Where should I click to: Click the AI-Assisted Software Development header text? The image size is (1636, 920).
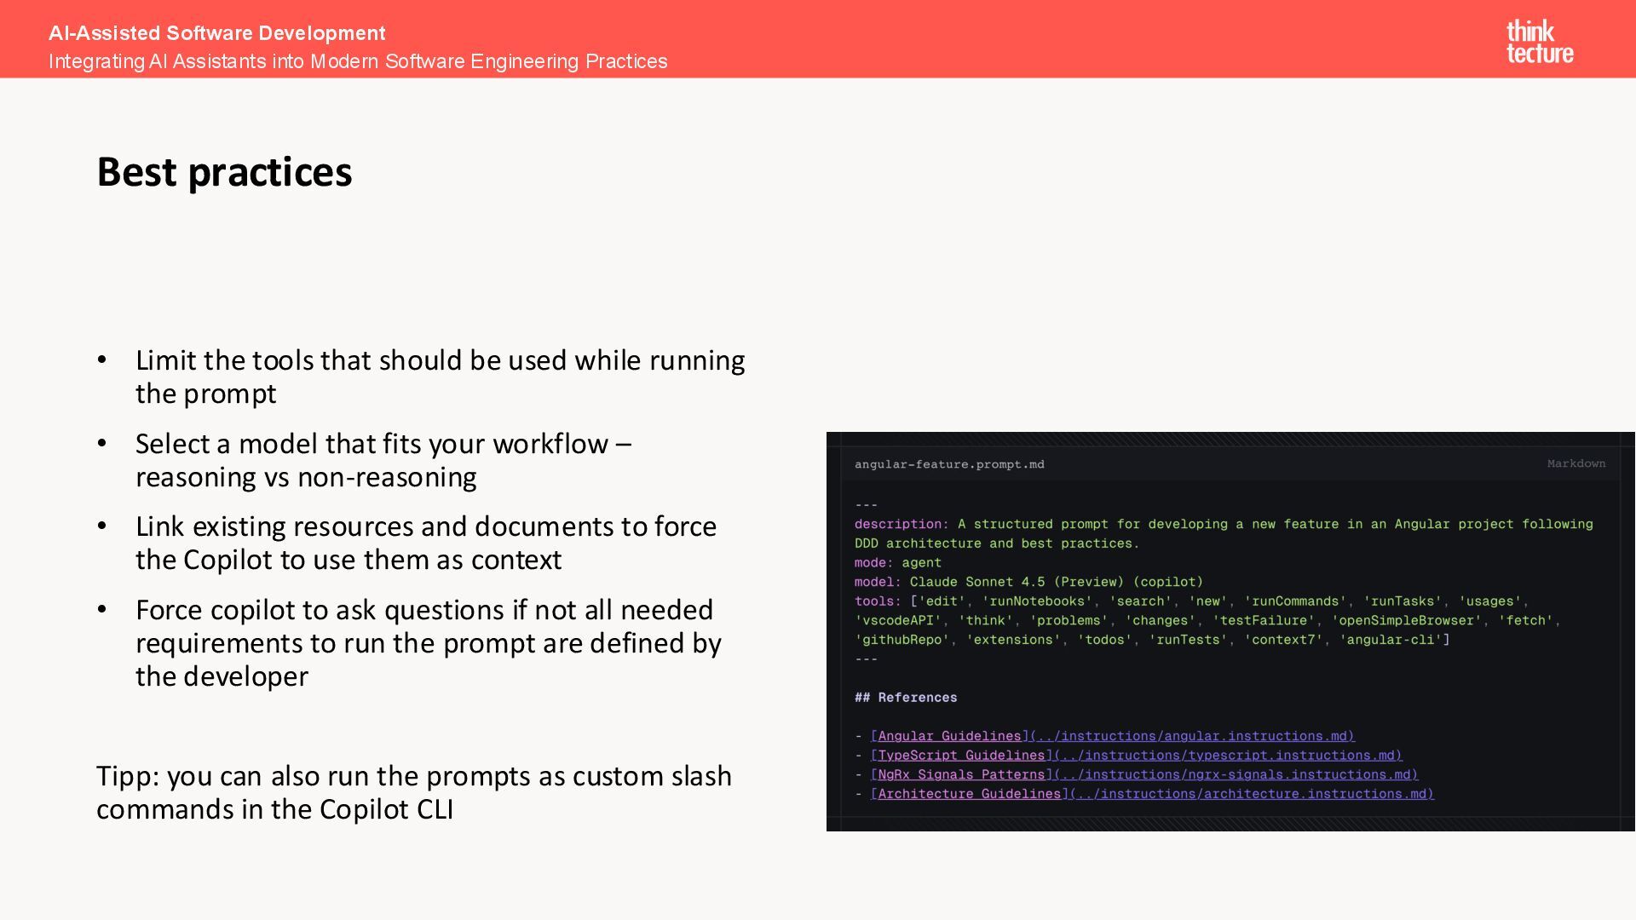[x=216, y=33]
